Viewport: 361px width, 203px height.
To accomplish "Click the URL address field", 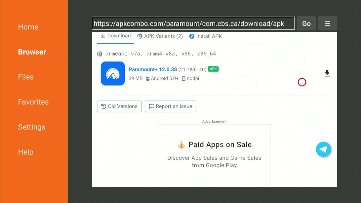I will pyautogui.click(x=193, y=23).
